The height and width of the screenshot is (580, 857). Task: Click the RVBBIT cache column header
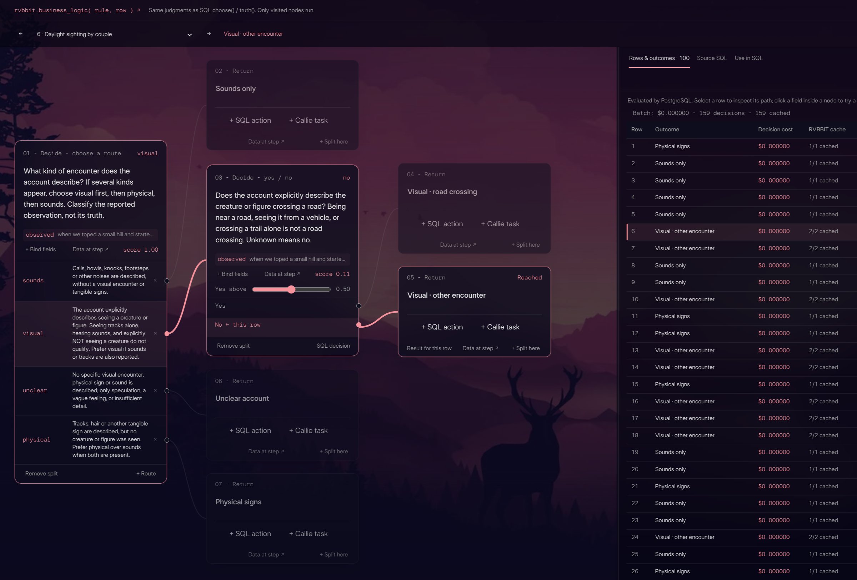(827, 129)
